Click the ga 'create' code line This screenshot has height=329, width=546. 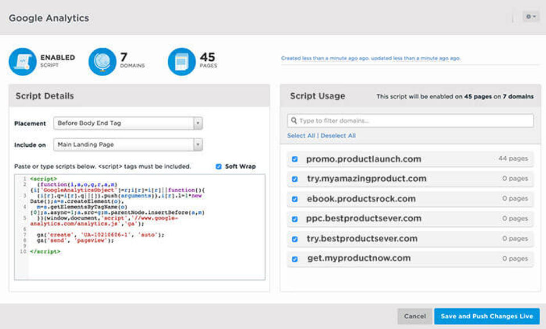(x=100, y=235)
